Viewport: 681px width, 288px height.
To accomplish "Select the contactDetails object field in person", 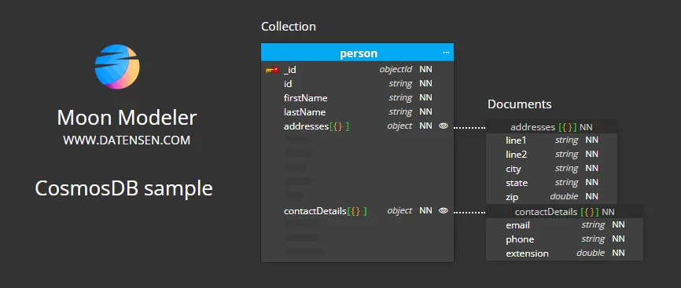I will click(x=357, y=211).
